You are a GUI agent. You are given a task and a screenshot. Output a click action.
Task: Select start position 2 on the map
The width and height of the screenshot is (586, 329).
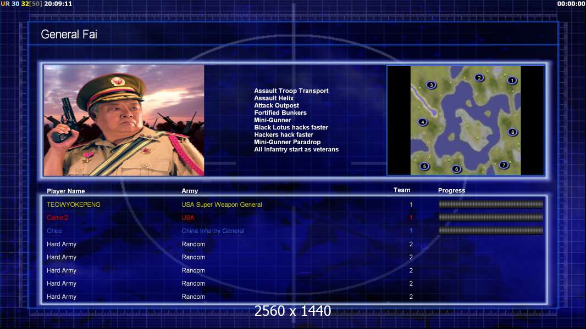pyautogui.click(x=479, y=77)
